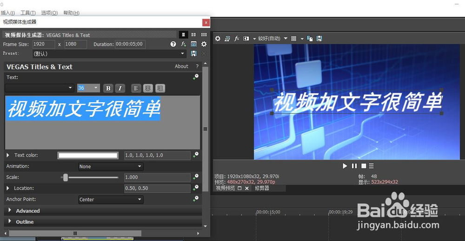
Task: Align text left
Action: coord(136,88)
